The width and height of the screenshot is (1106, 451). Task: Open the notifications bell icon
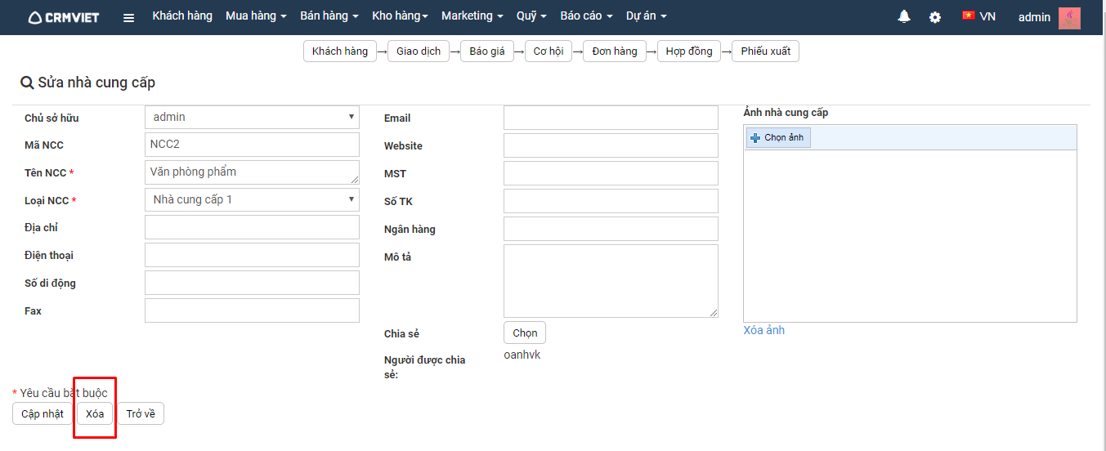tap(904, 16)
